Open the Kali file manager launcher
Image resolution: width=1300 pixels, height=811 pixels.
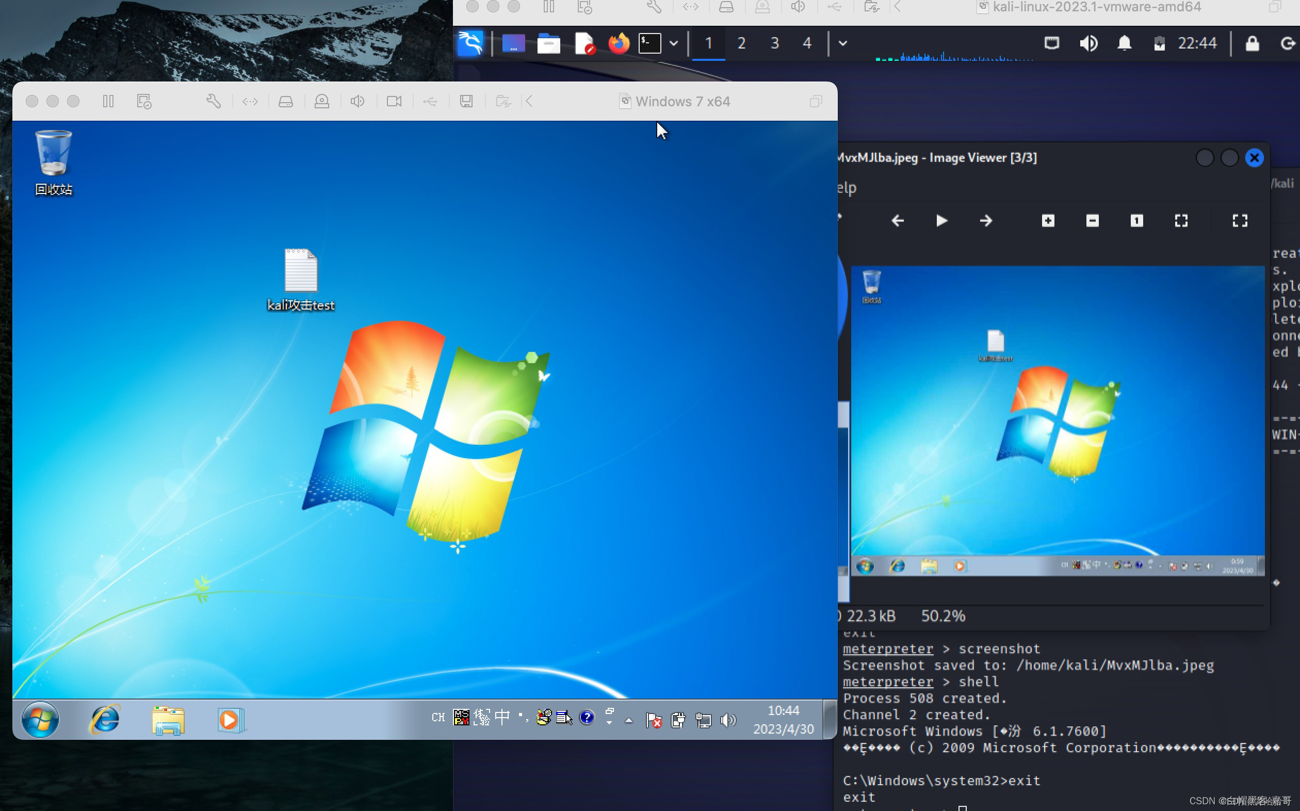click(x=549, y=43)
